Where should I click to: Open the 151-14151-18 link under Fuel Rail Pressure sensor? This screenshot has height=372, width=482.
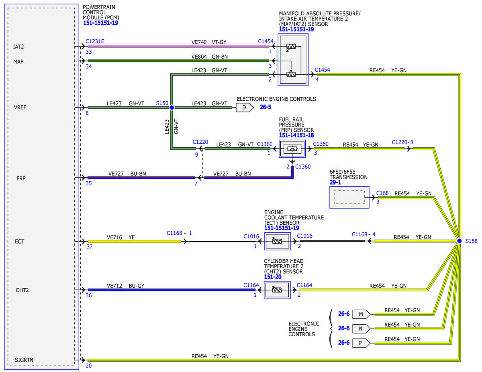click(296, 135)
